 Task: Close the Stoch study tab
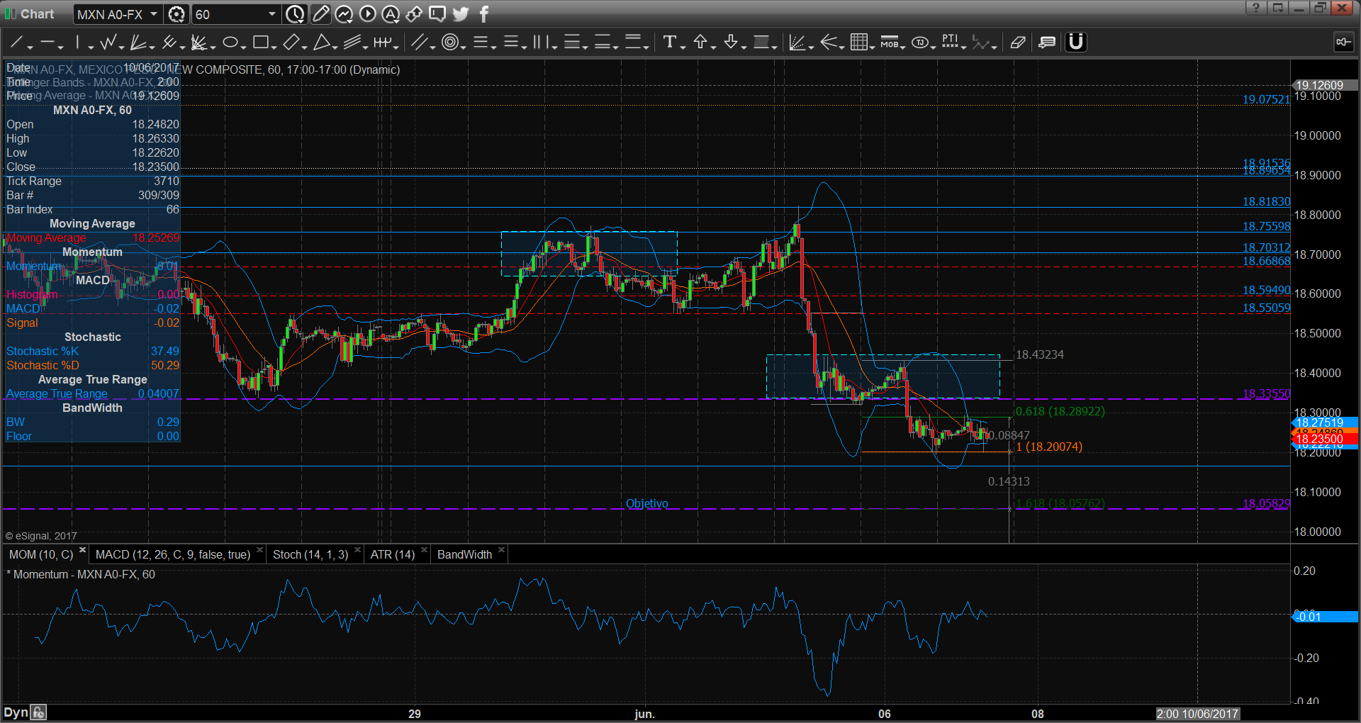coord(357,550)
